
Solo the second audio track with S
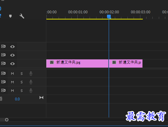[x=21, y=82]
